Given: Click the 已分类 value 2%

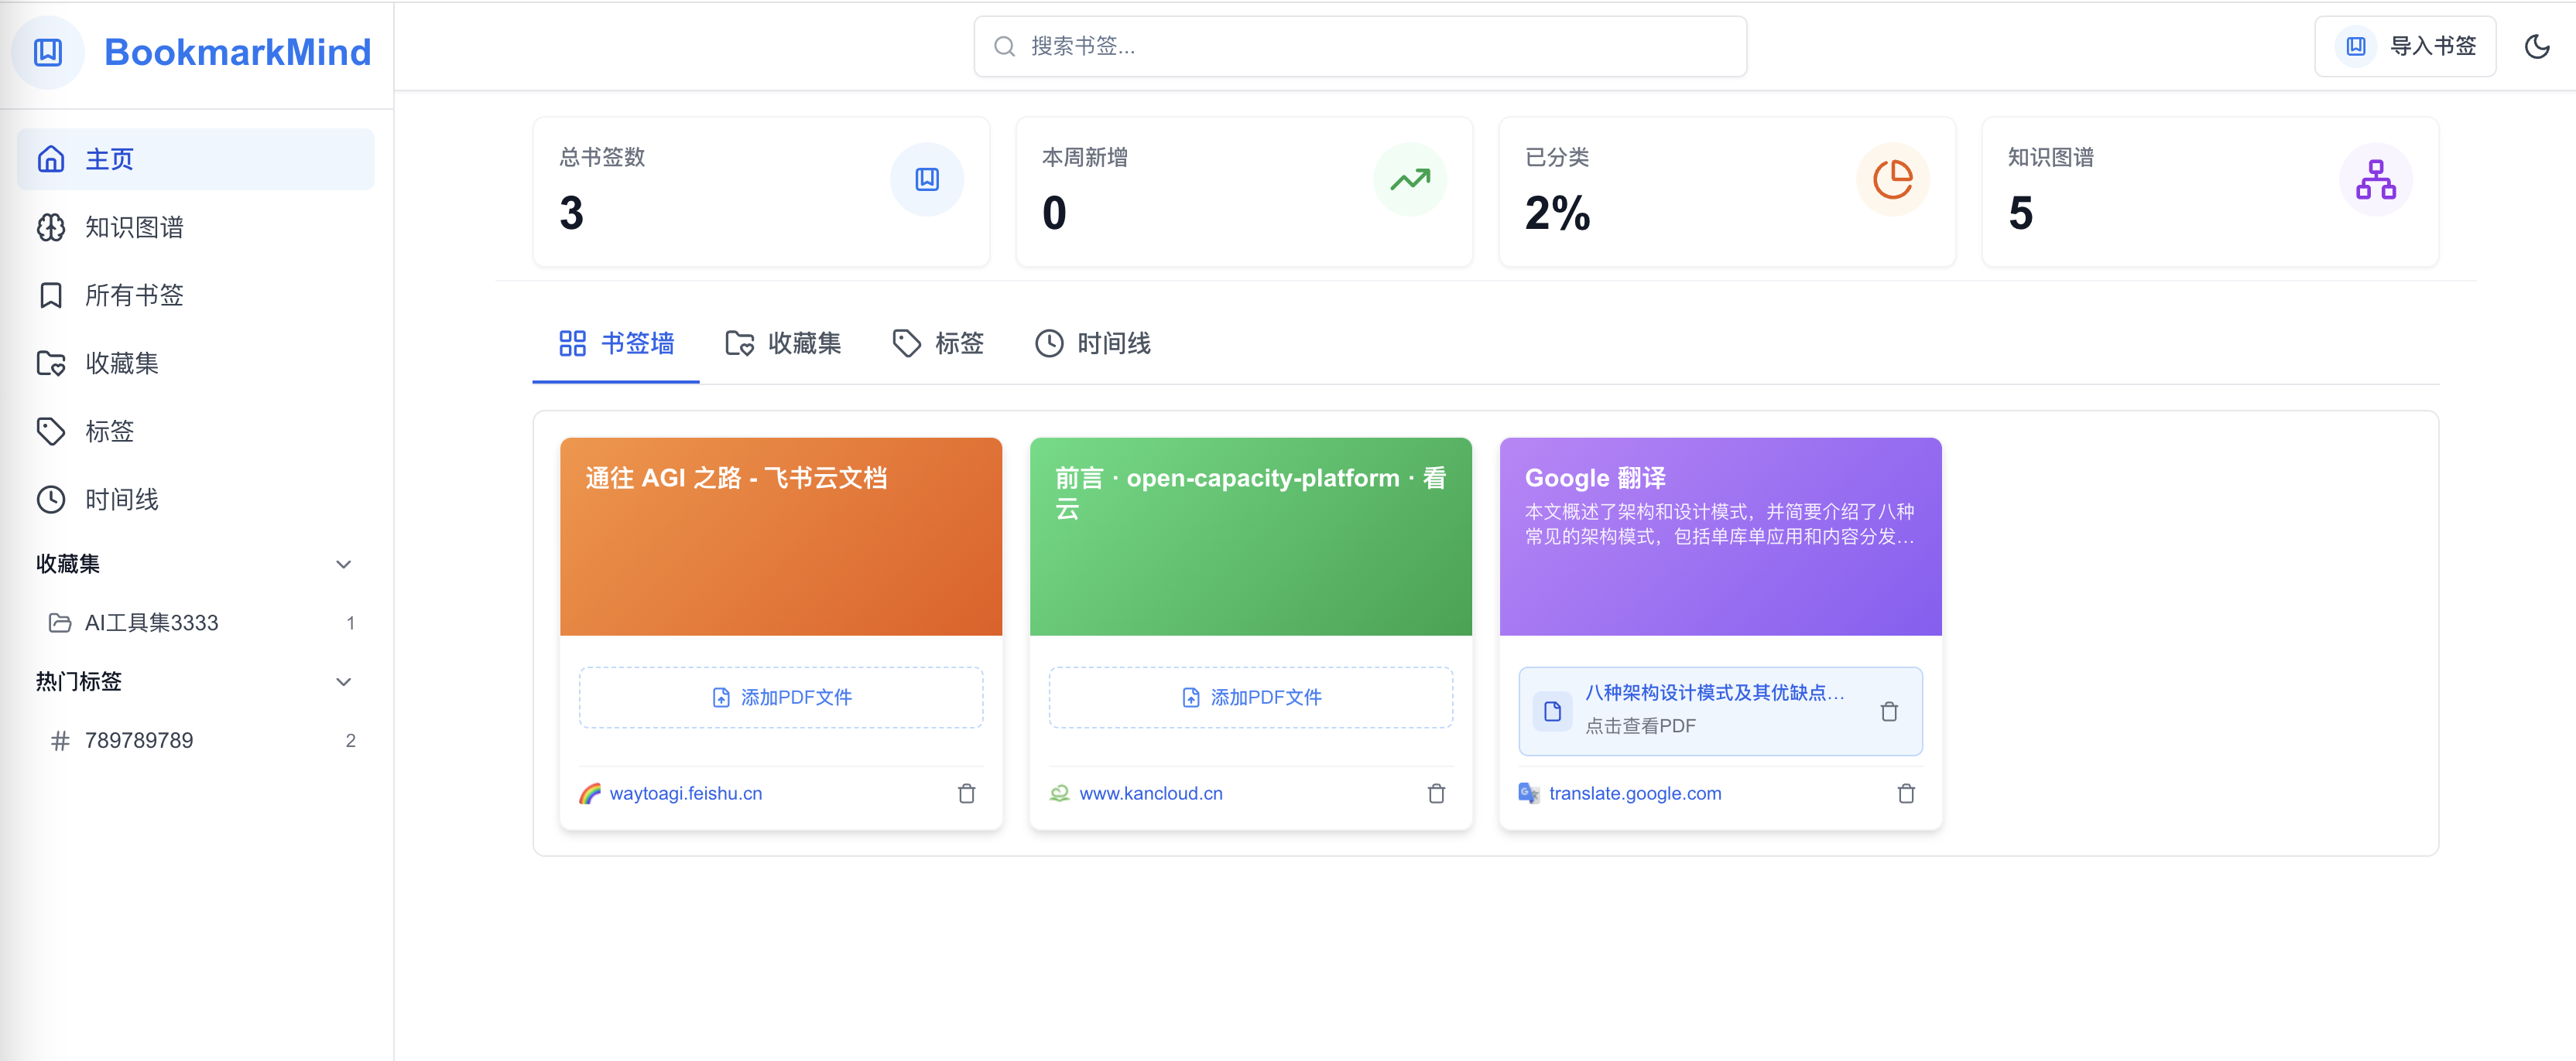Looking at the screenshot, I should pos(1557,213).
